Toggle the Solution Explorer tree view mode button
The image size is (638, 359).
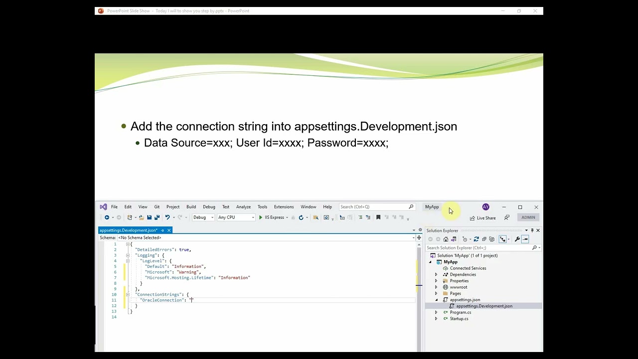click(502, 239)
